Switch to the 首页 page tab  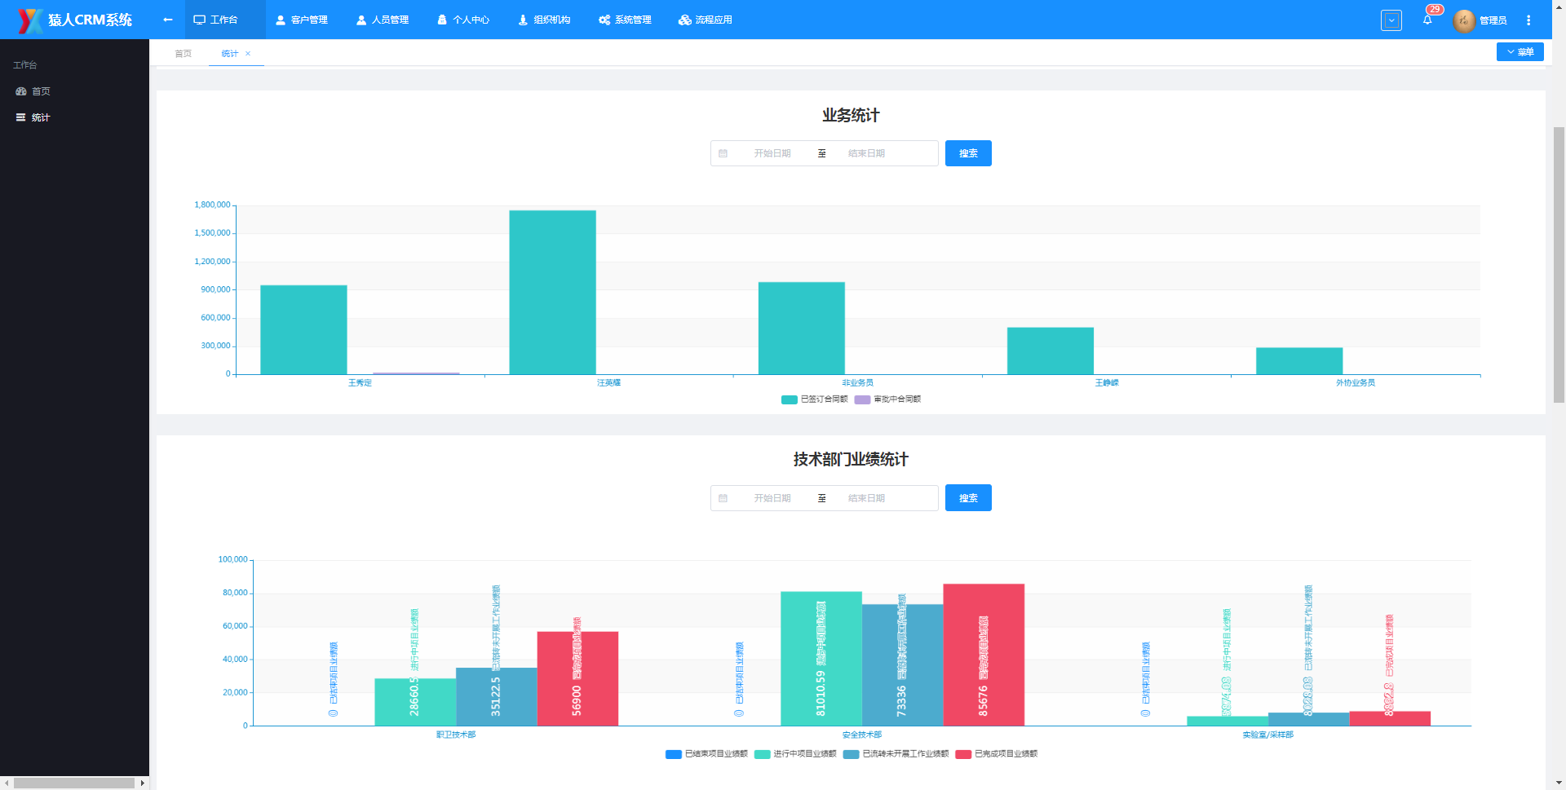tap(183, 54)
